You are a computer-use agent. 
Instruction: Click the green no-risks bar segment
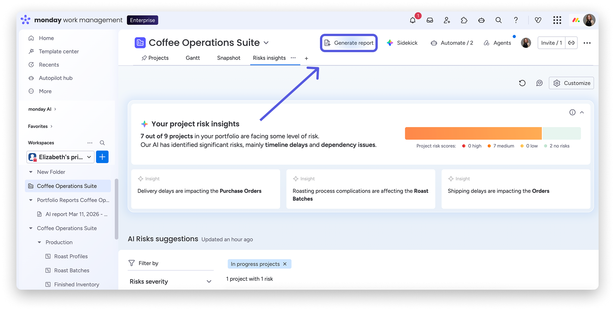pos(562,134)
